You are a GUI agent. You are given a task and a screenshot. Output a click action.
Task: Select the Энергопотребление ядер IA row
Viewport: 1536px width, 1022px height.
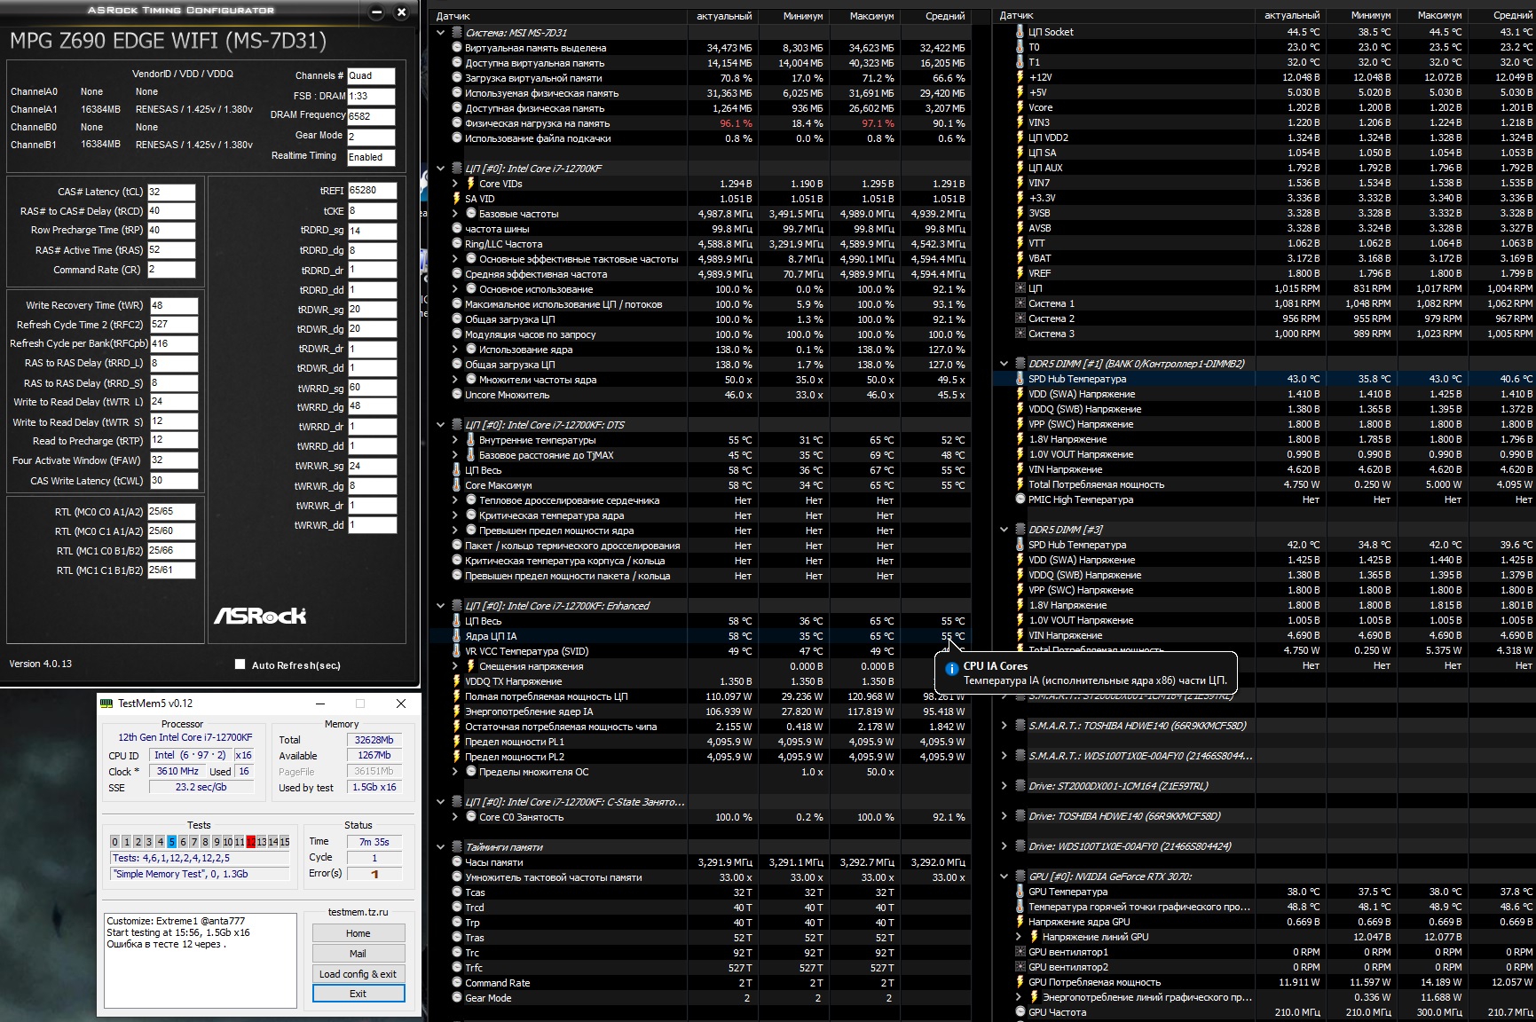point(701,711)
